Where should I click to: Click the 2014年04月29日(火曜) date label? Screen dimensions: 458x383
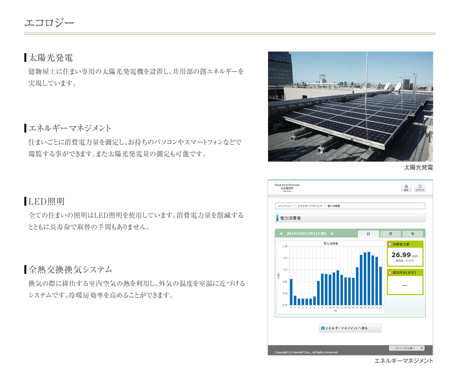tap(306, 233)
